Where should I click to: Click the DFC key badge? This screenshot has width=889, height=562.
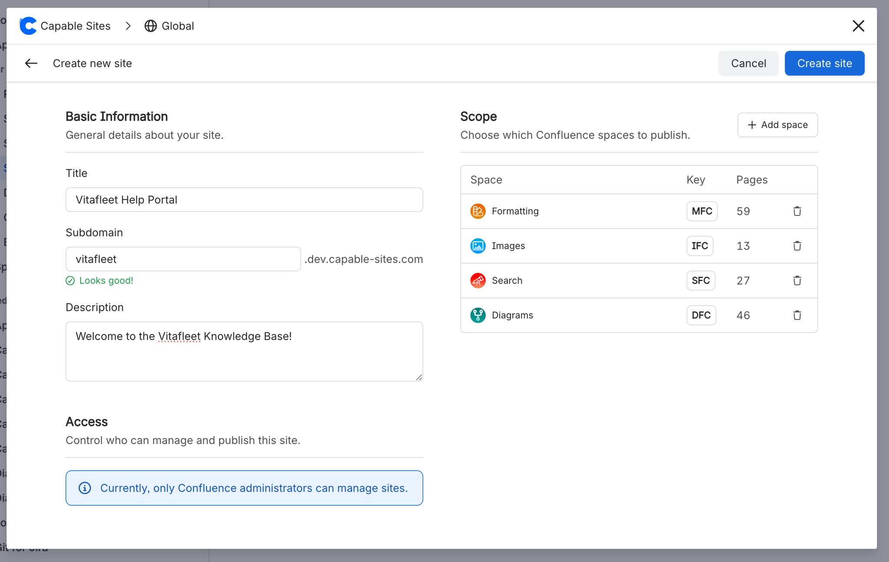pyautogui.click(x=701, y=316)
